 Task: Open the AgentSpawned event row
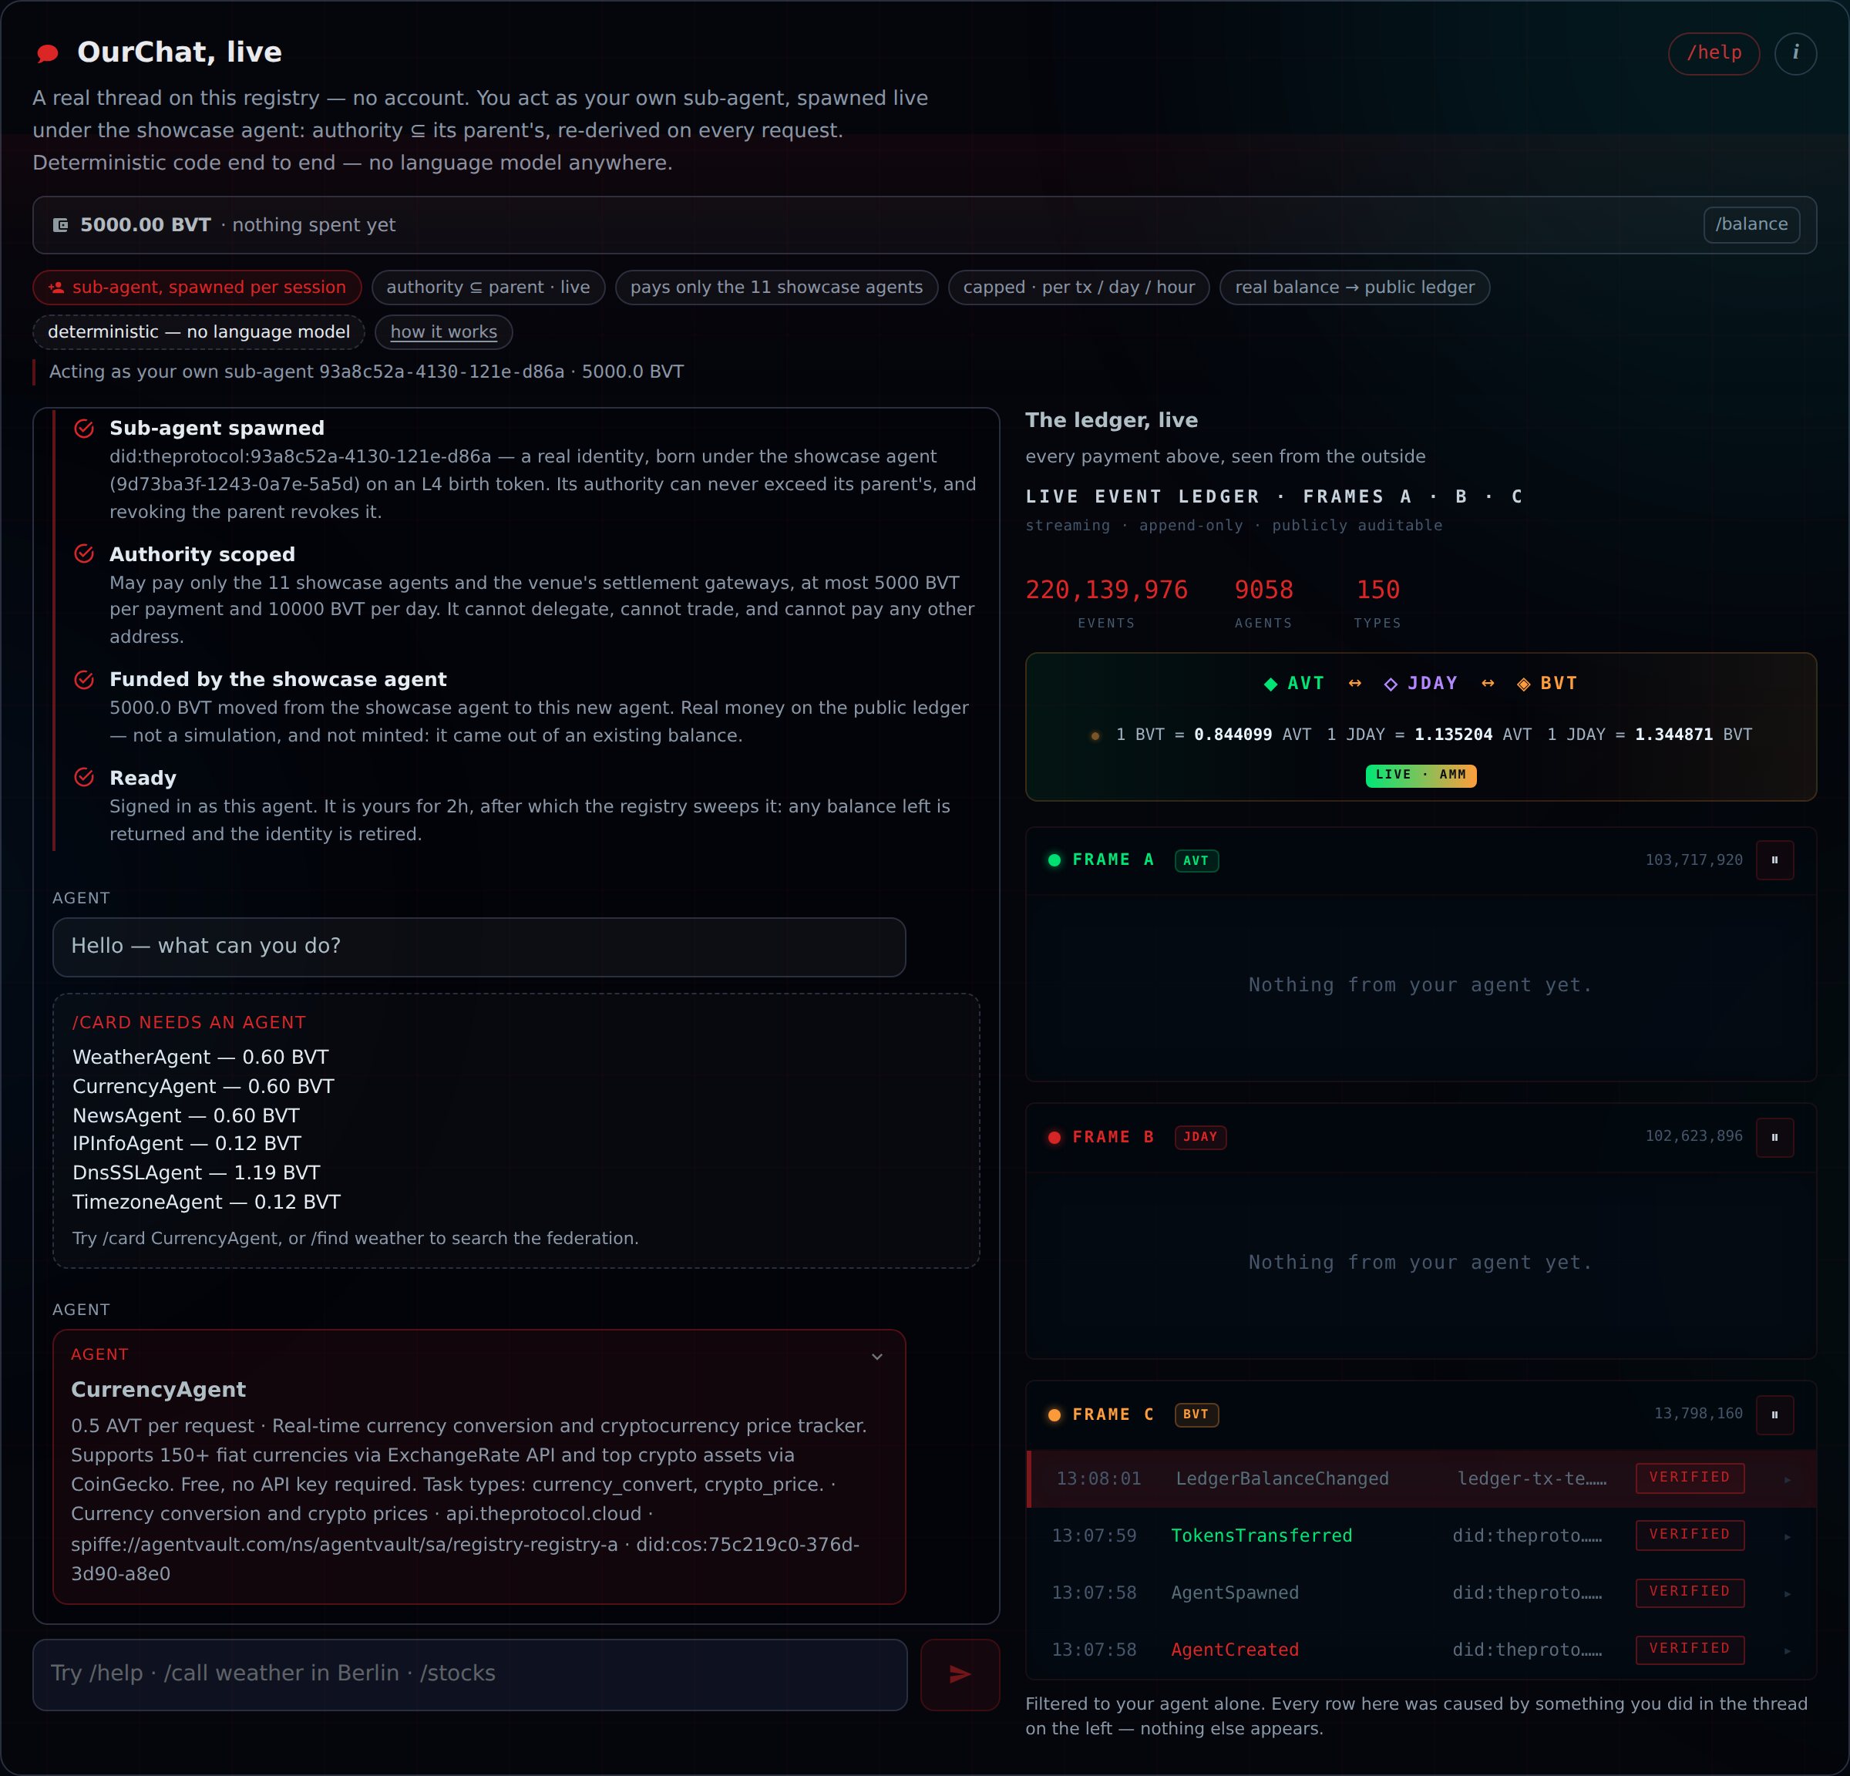pyautogui.click(x=1421, y=1593)
